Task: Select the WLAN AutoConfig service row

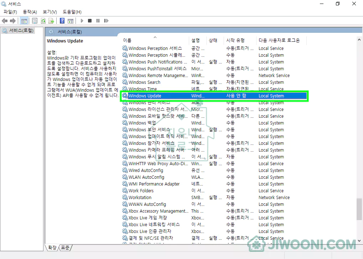Action: 214,177
